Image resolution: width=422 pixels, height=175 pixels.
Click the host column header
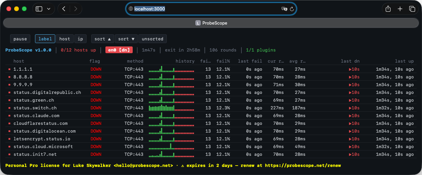pyautogui.click(x=19, y=61)
